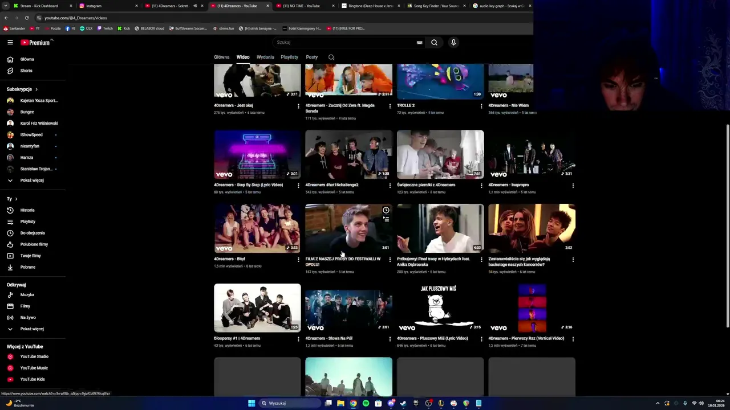Click the YouTube Premium logo
The width and height of the screenshot is (730, 410).
click(x=35, y=42)
